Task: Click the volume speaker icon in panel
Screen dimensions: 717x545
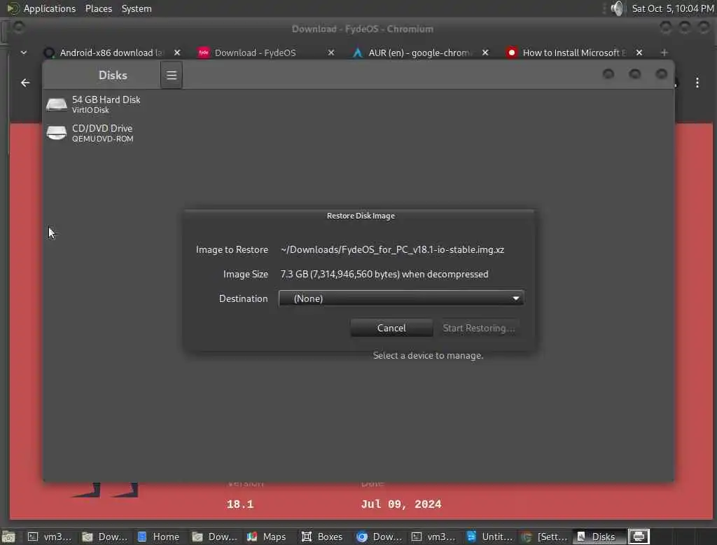Action: (617, 8)
